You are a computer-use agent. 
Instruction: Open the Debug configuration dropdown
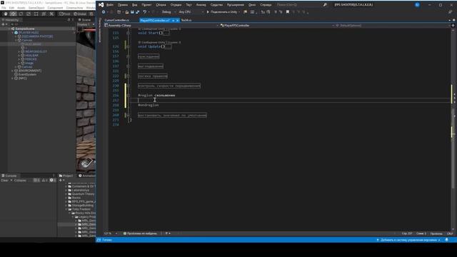(169, 12)
